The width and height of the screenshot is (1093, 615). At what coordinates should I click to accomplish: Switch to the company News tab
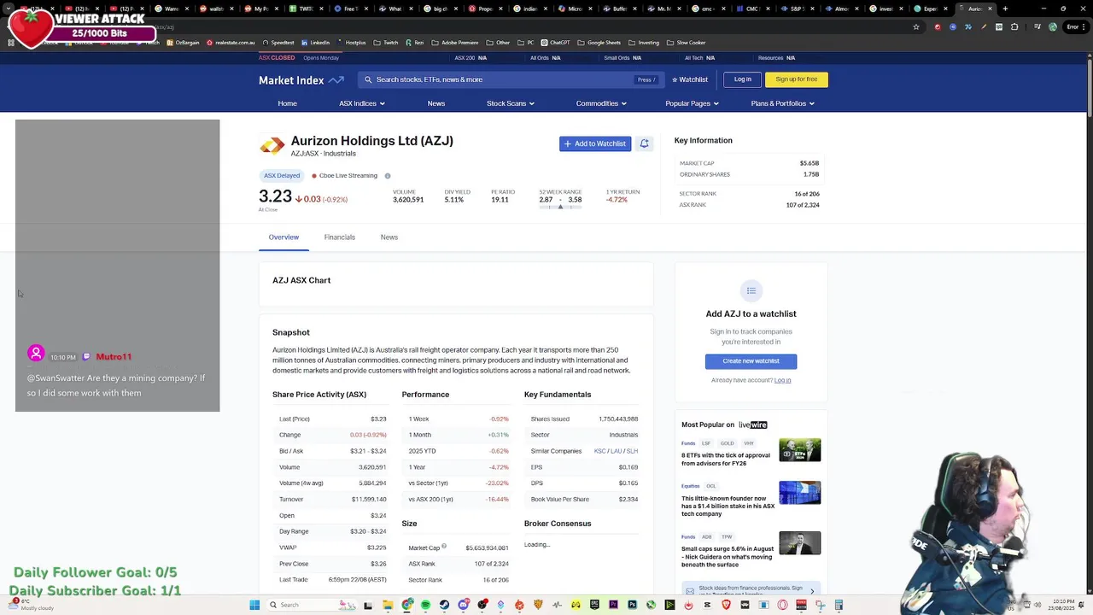click(389, 237)
